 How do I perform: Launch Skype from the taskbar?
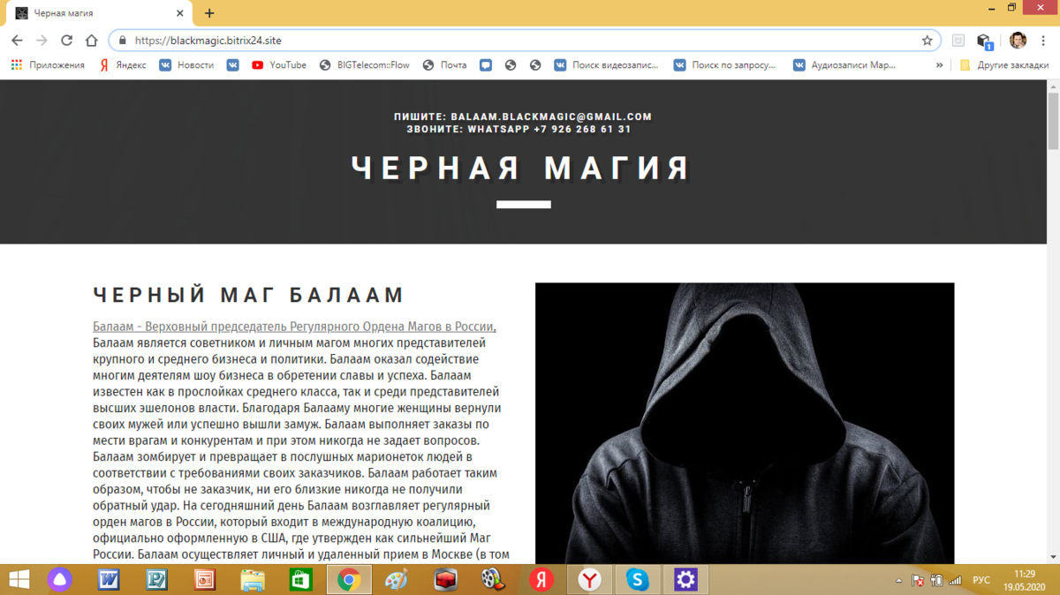pyautogui.click(x=637, y=580)
